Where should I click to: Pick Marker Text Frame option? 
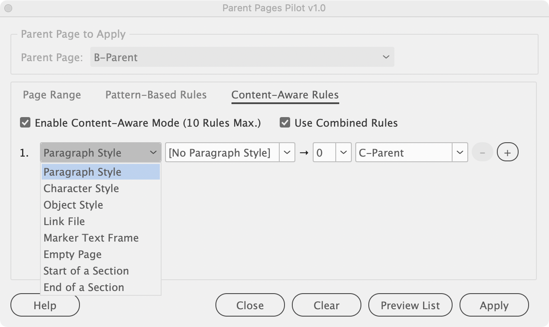(x=91, y=238)
